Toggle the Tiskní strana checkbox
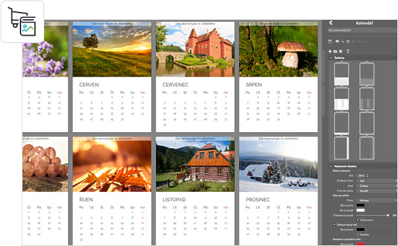Screen dimensions: 398x246 click(x=358, y=220)
